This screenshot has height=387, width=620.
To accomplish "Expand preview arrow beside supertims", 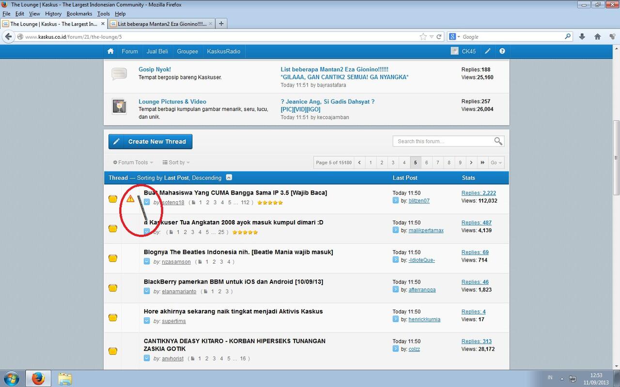I will pos(147,321).
